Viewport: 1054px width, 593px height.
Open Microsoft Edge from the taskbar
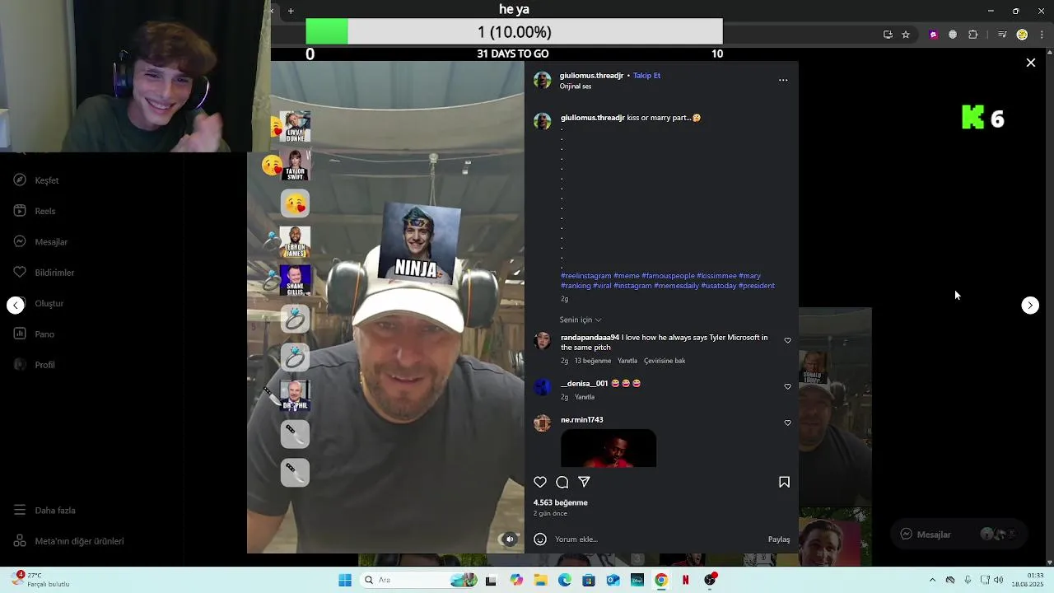pyautogui.click(x=565, y=580)
